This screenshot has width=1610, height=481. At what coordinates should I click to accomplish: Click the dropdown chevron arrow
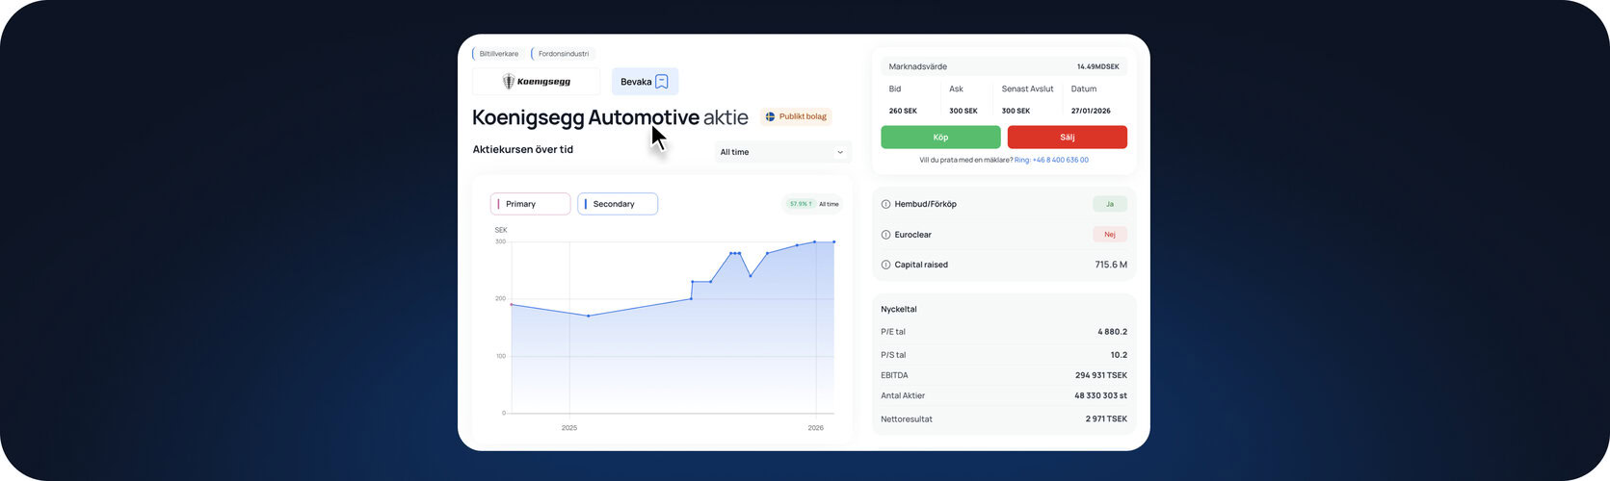[840, 152]
